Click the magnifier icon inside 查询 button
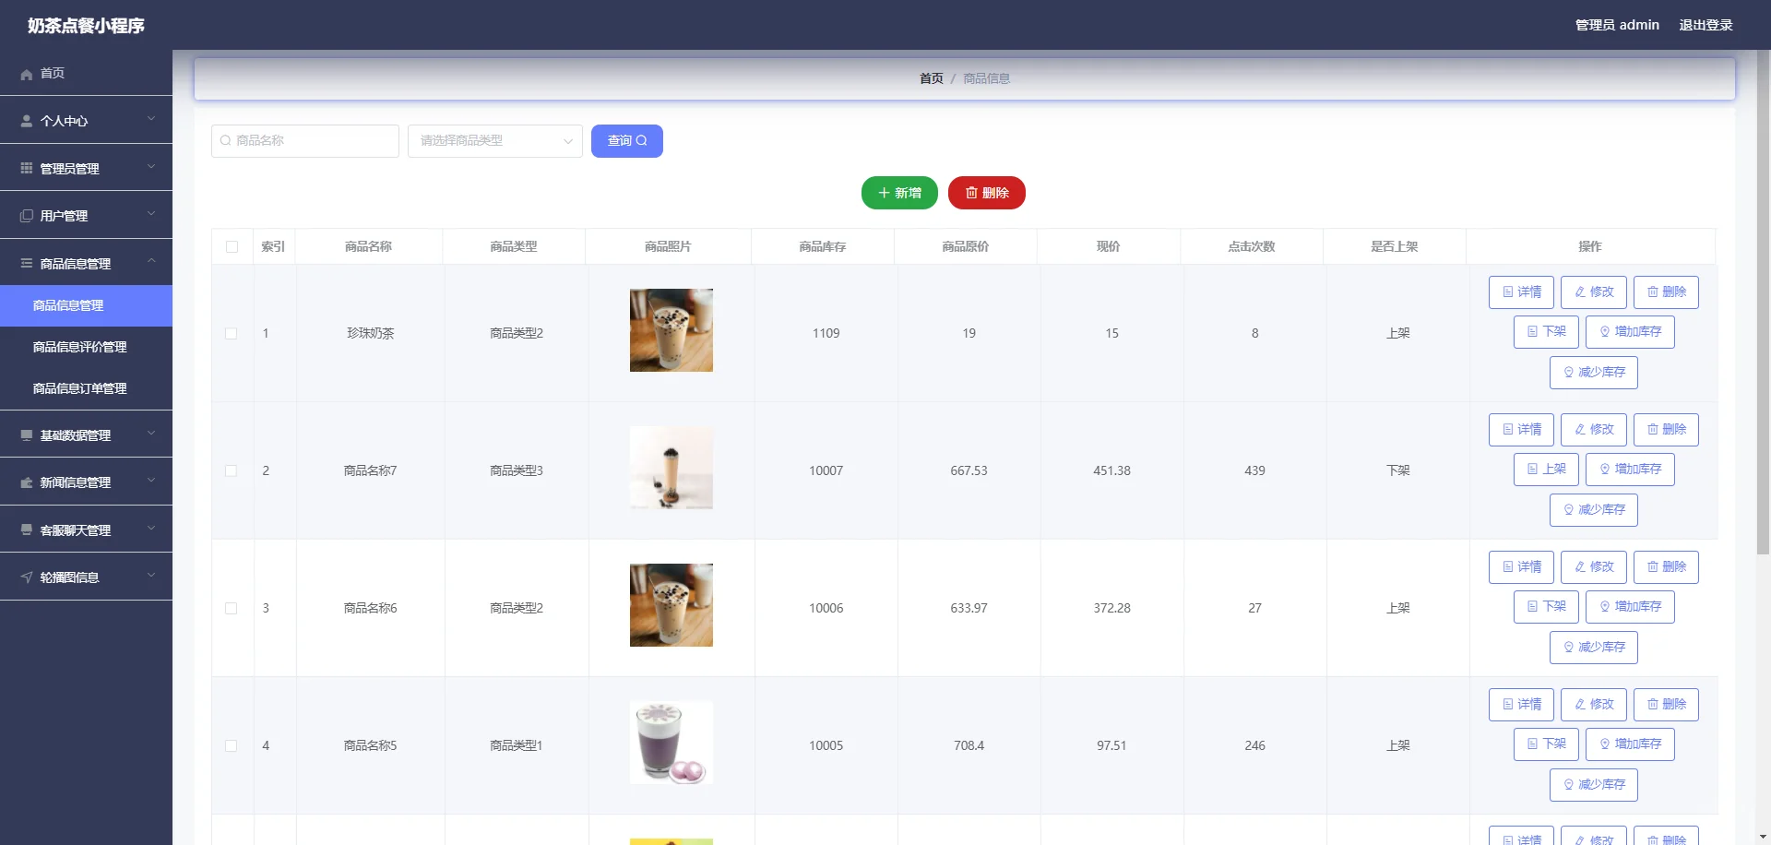Image resolution: width=1771 pixels, height=845 pixels. pyautogui.click(x=642, y=140)
